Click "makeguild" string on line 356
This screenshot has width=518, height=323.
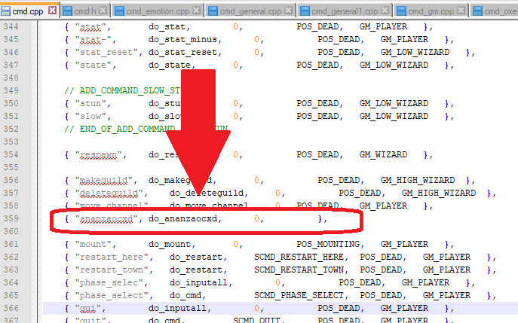tap(104, 180)
